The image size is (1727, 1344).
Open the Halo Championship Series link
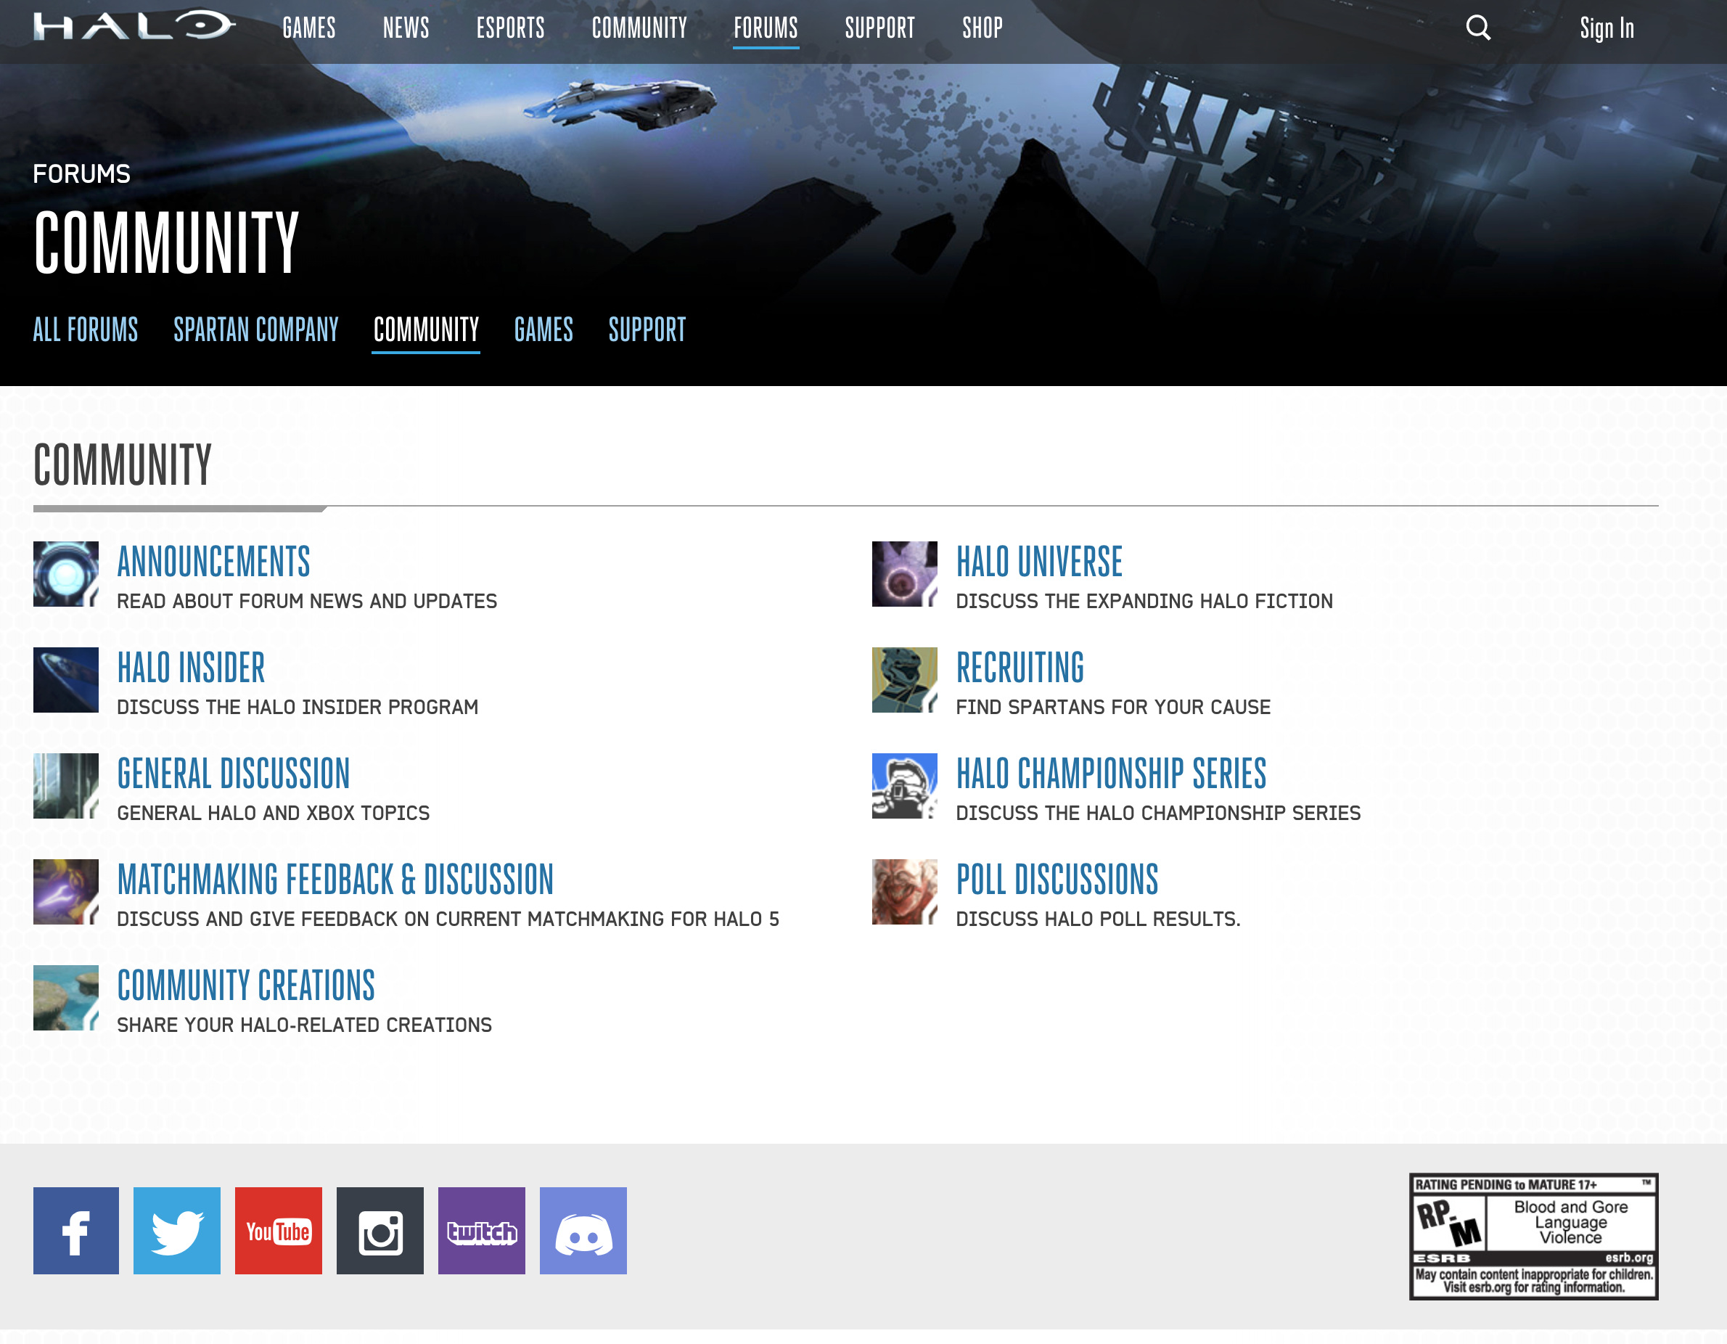coord(1111,774)
